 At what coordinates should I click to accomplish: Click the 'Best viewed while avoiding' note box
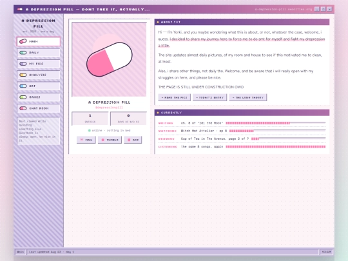pyautogui.click(x=39, y=131)
